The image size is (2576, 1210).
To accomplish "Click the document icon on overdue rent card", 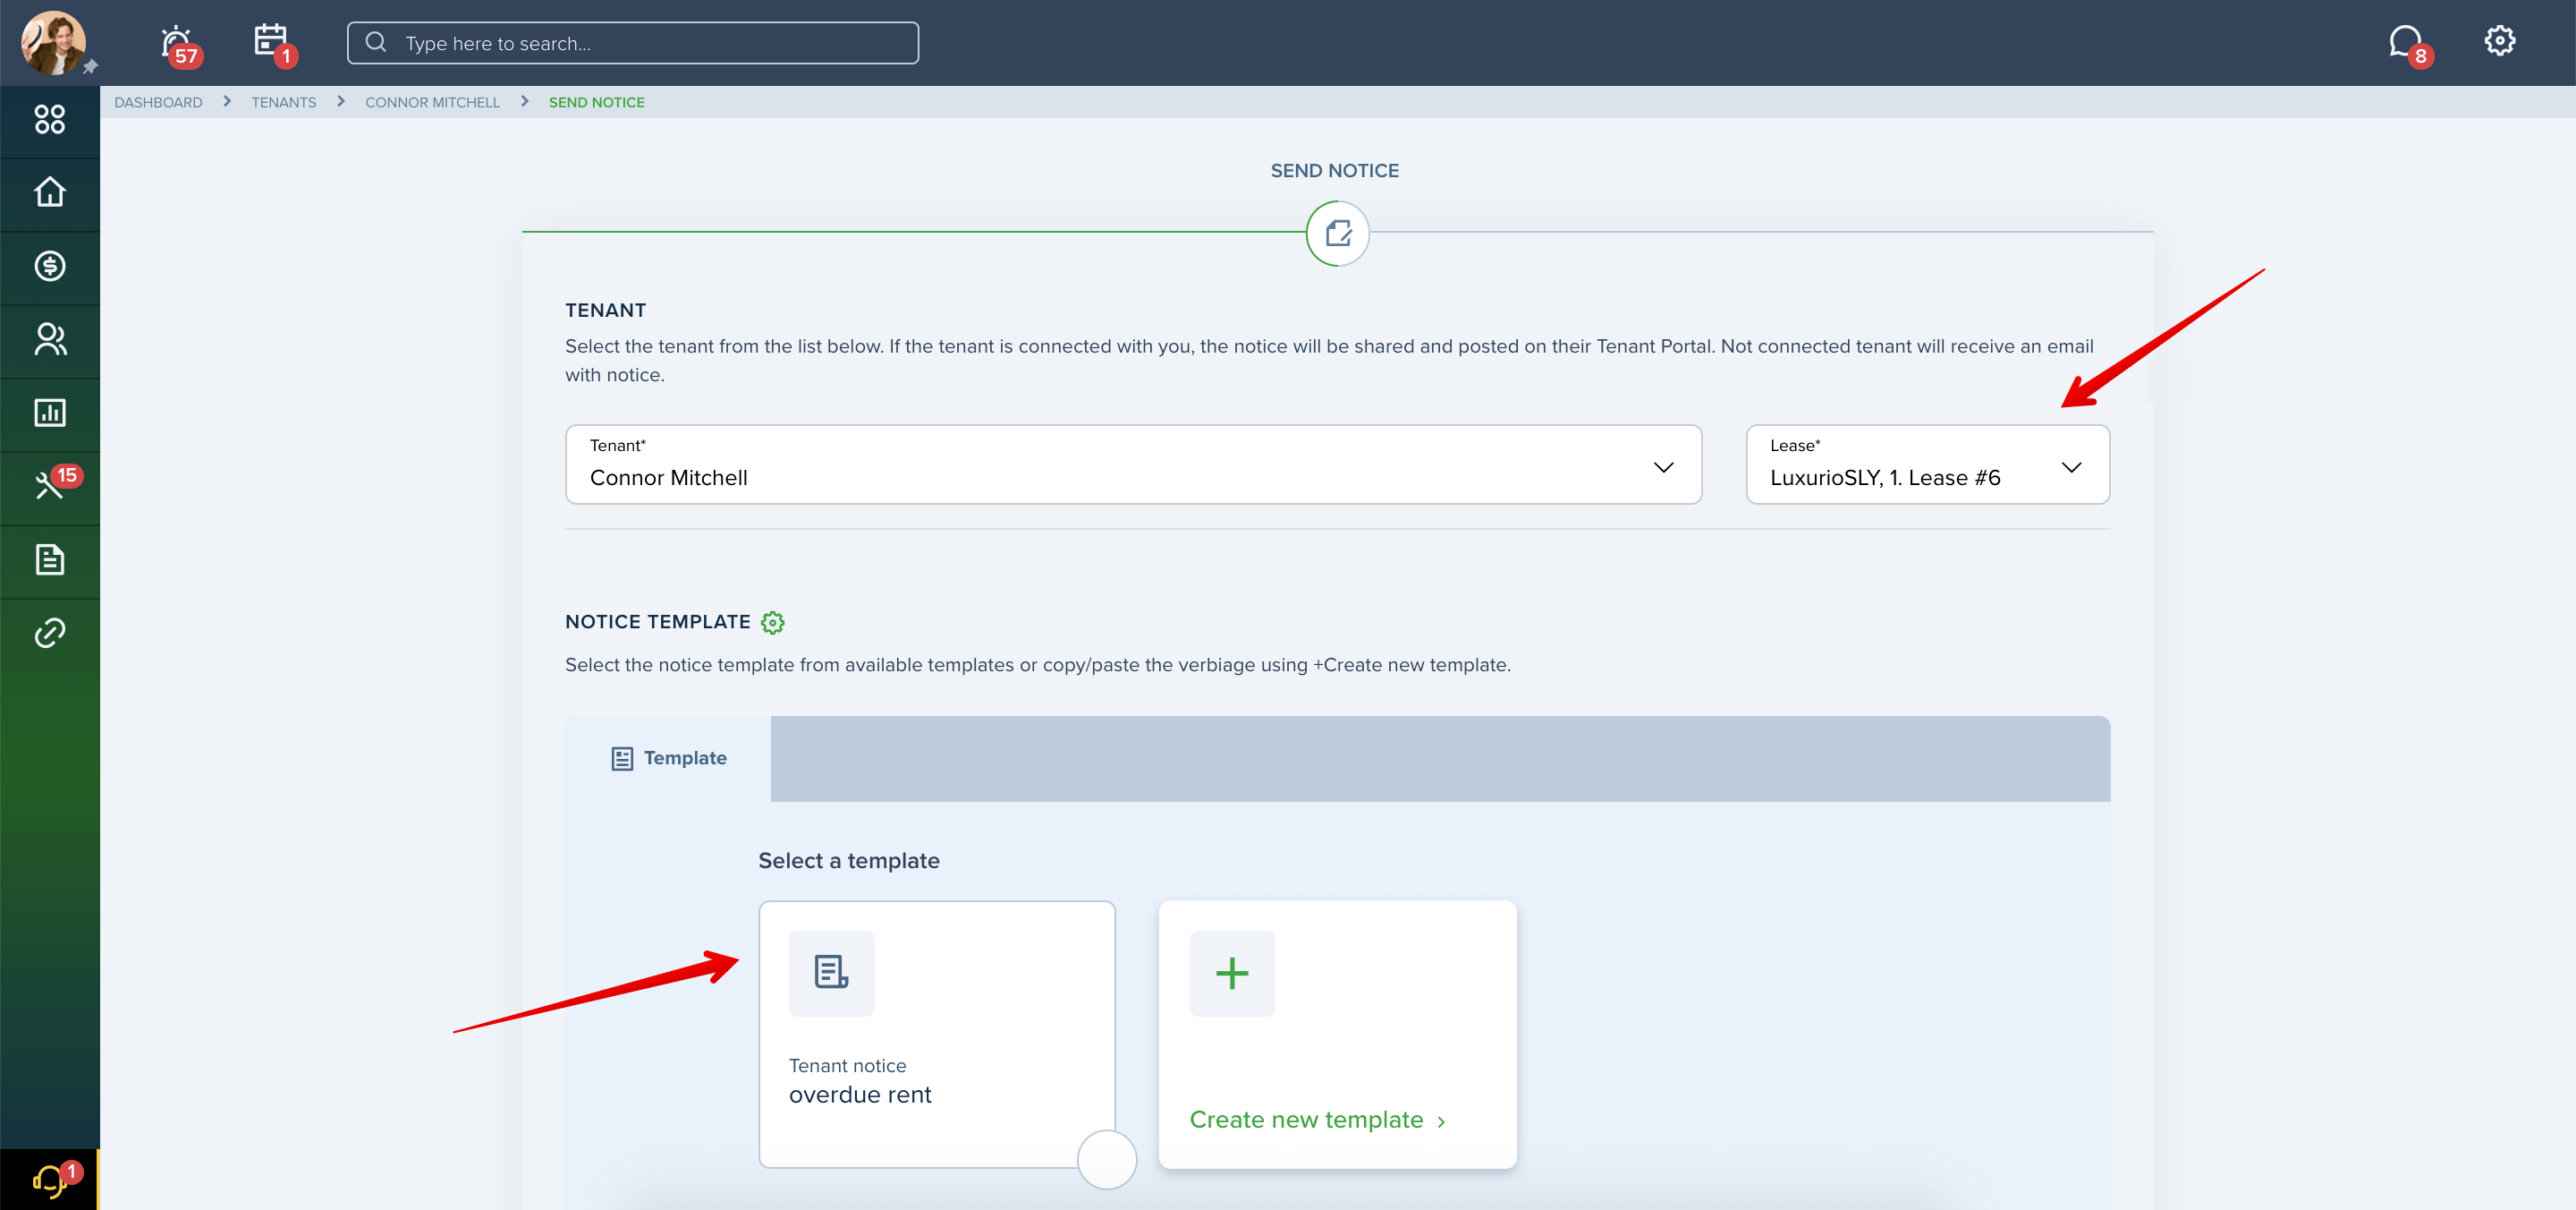I will click(831, 974).
